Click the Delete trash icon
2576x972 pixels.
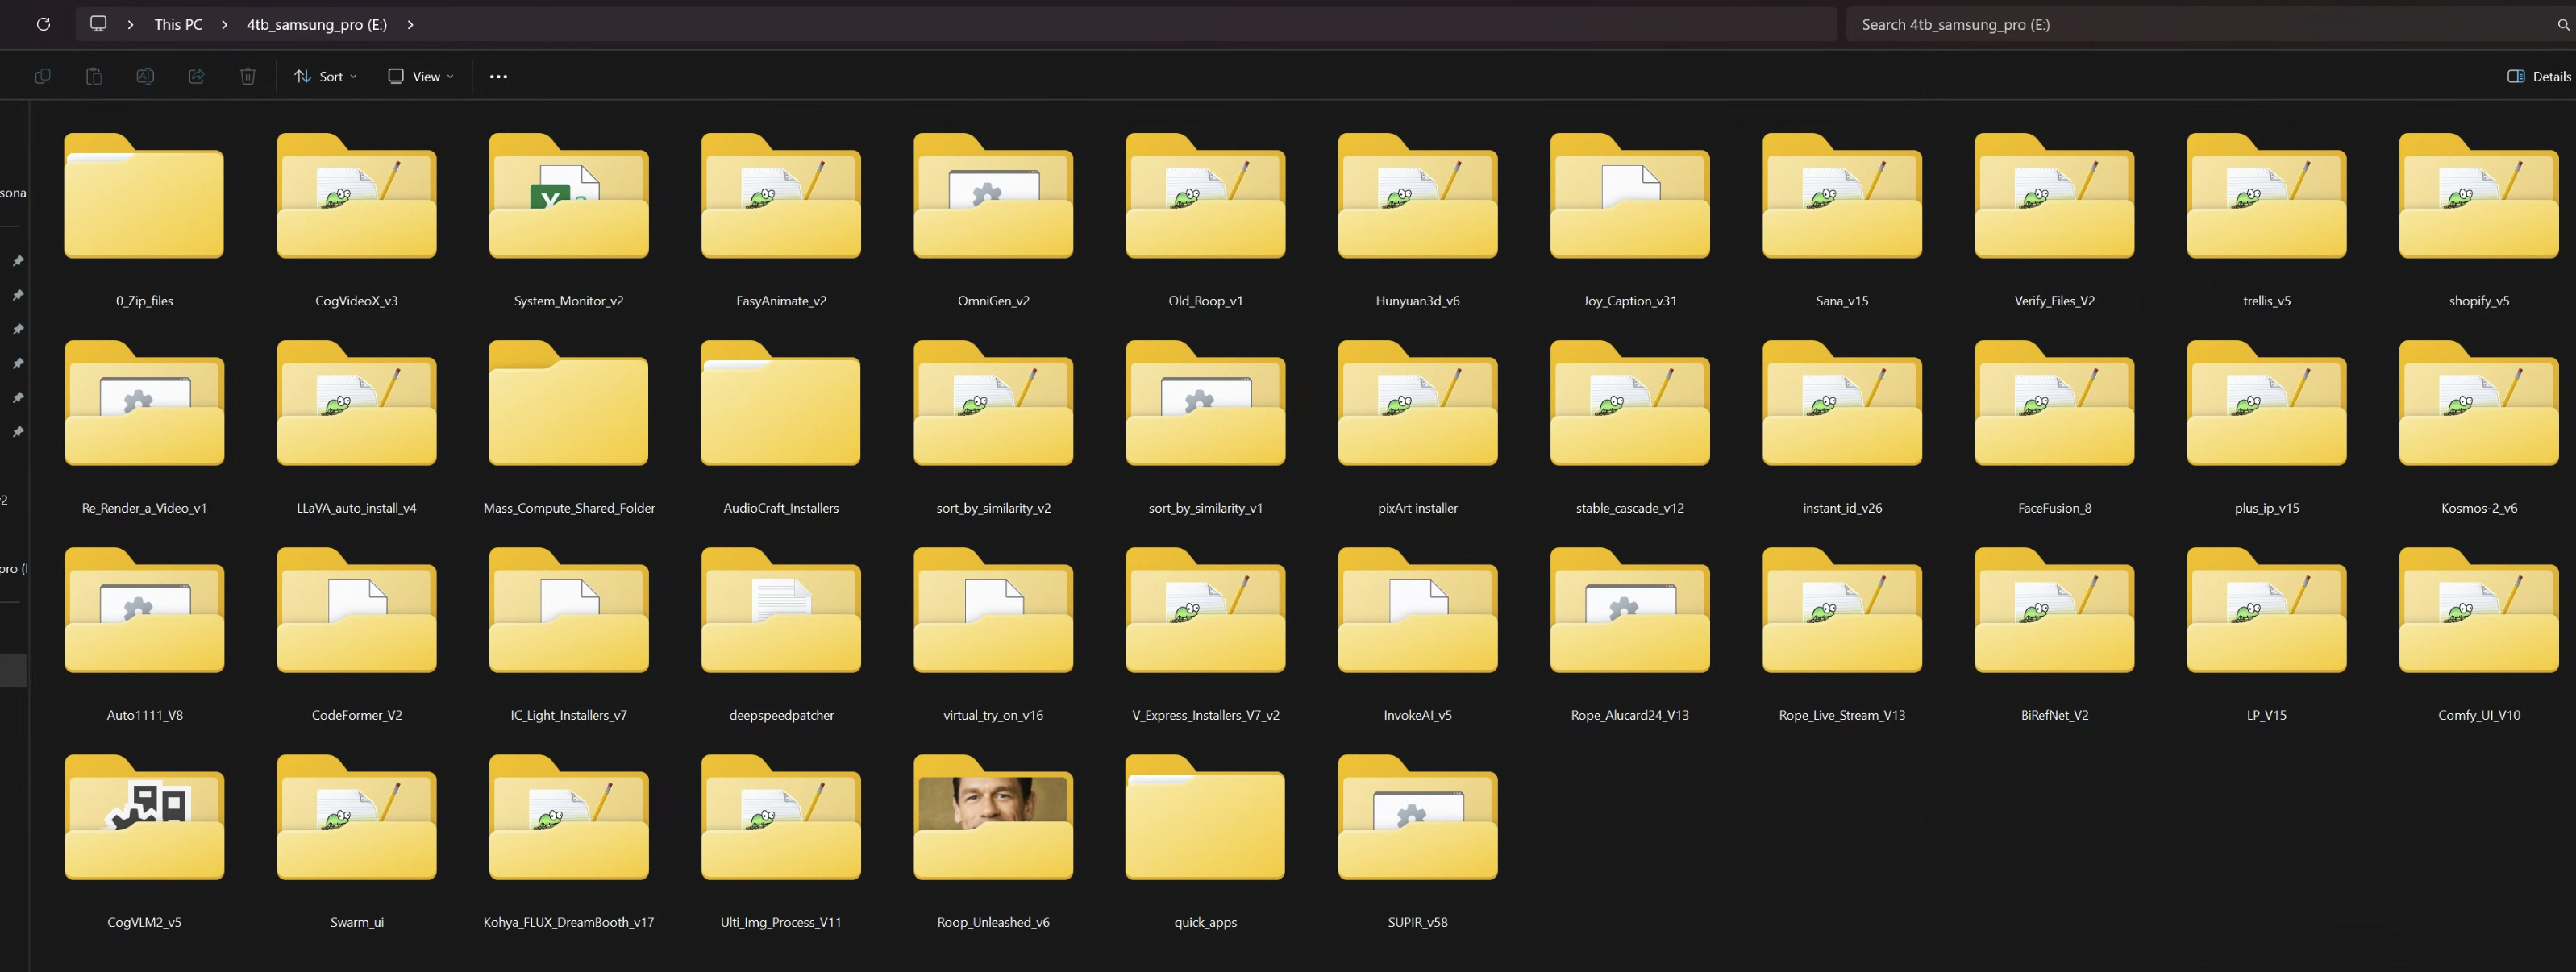pyautogui.click(x=248, y=76)
